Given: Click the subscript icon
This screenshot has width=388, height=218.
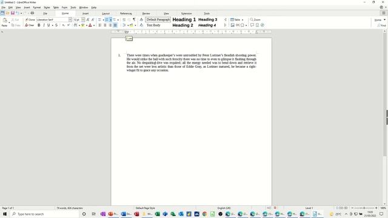Looking at the screenshot, I should point(64,25).
